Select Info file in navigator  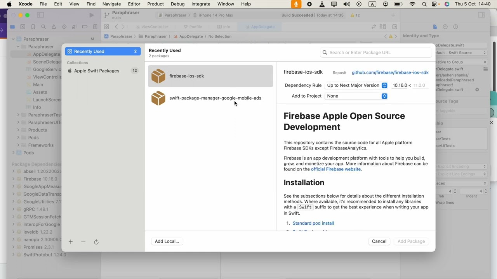37,107
